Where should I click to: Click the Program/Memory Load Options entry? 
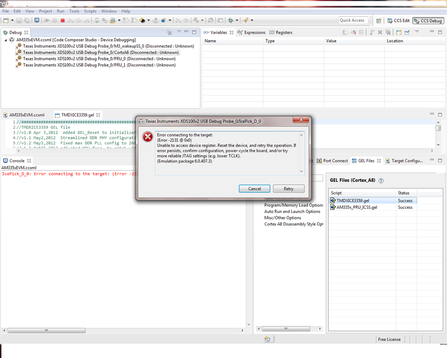pyautogui.click(x=294, y=205)
